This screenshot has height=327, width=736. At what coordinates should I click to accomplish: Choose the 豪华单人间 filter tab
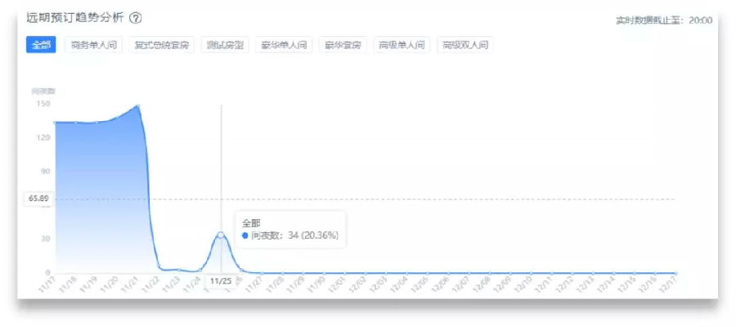point(284,45)
